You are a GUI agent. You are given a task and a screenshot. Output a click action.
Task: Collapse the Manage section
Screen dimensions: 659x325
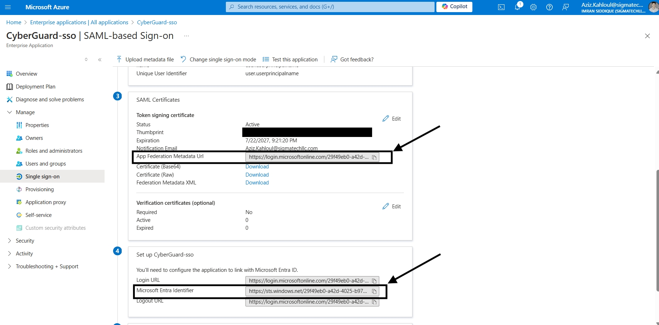click(x=10, y=112)
